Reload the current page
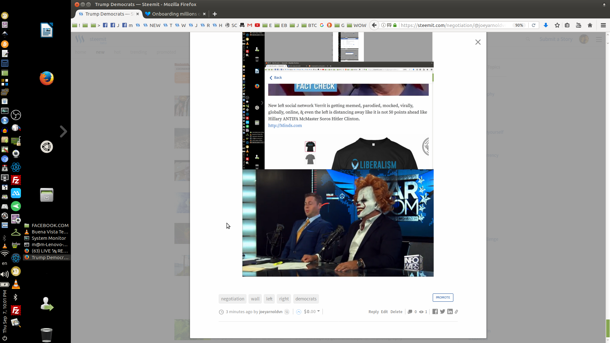Screen dimensions: 610x343 534,25
